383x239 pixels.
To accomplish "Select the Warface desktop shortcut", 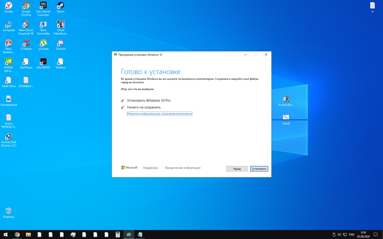I will (61, 64).
